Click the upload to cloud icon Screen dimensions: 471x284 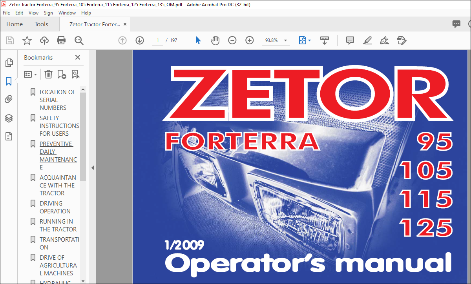pos(44,40)
